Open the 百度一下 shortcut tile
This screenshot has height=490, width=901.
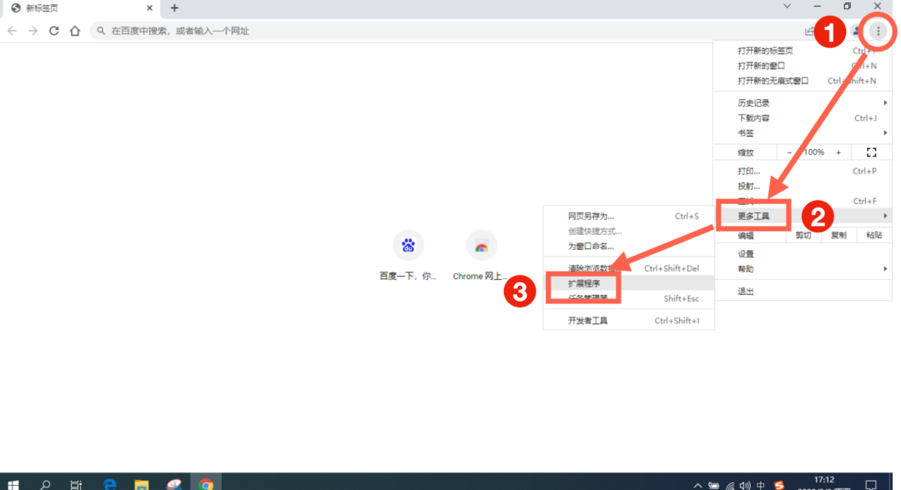[408, 246]
